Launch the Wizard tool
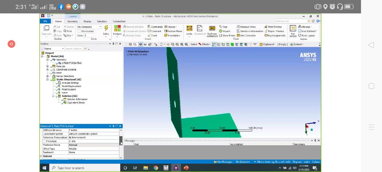The height and width of the screenshot is (172, 382). click(x=224, y=31)
